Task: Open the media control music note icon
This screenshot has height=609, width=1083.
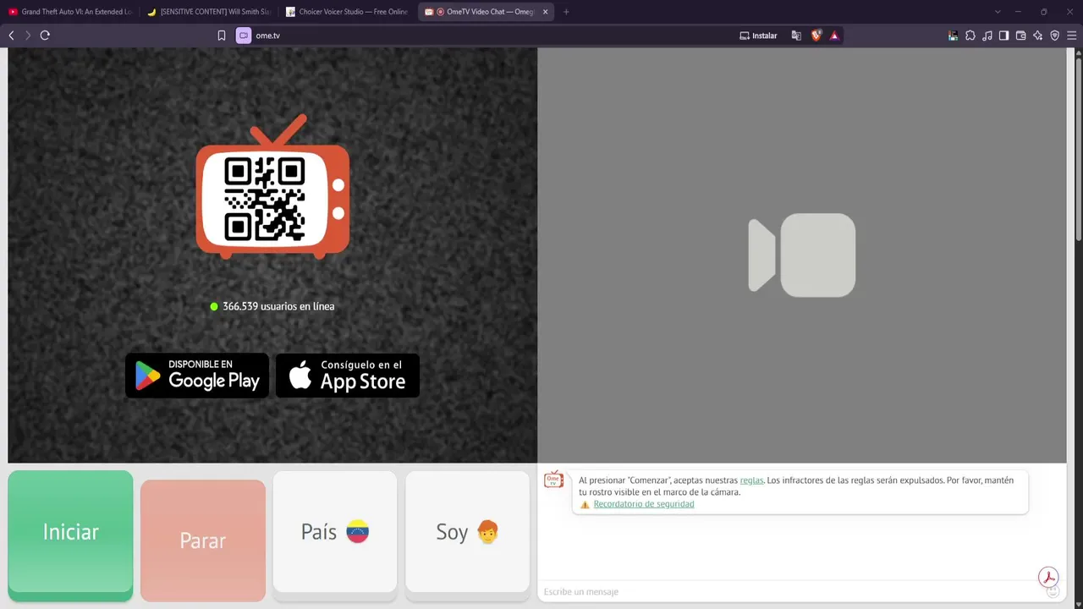Action: (x=987, y=36)
